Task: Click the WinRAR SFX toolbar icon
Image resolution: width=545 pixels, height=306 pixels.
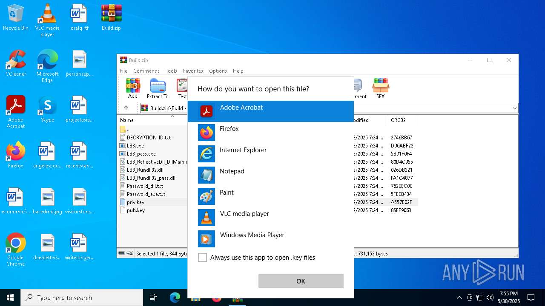Action: tap(380, 88)
